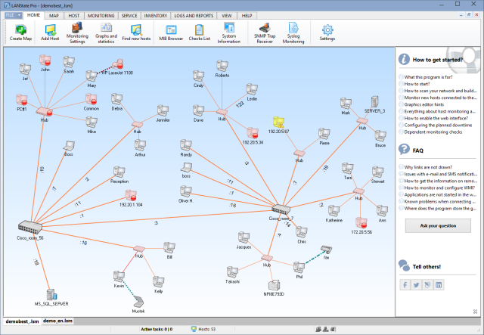Select the Cisco_room_7 switch icon
Screen dimensions: 484x335
281,209
